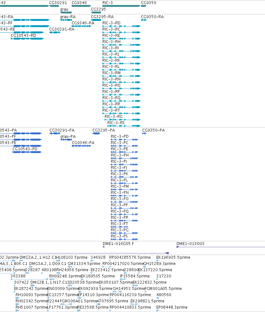This screenshot has width=265, height=312.
Task: Click the RIC-3-RQ transcript label
Action: [111, 98]
